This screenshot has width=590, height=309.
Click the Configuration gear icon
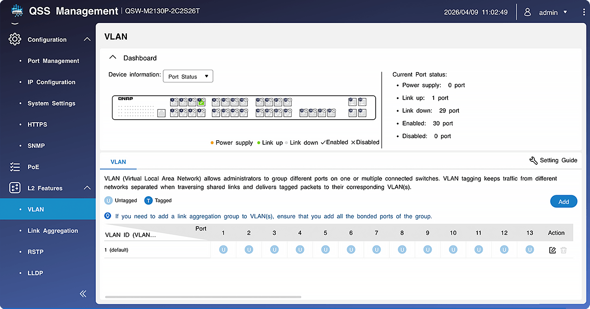15,39
